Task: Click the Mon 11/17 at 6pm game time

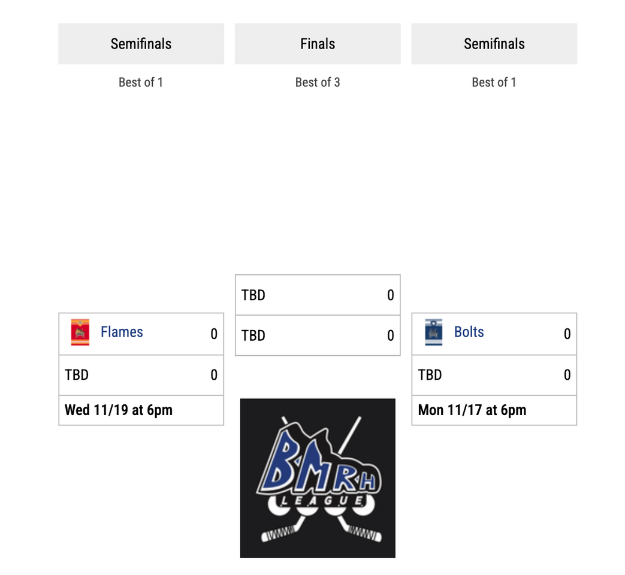Action: (x=472, y=410)
